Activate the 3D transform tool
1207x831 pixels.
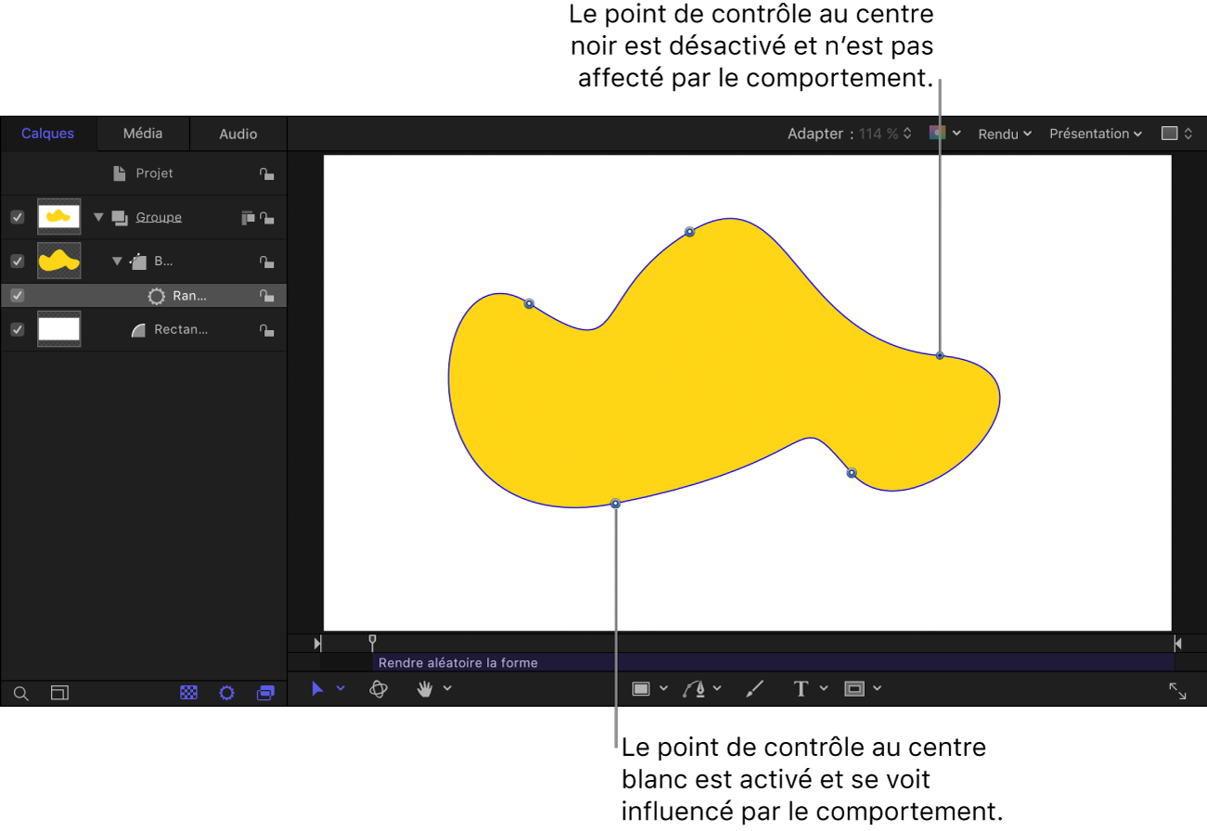coord(378,688)
